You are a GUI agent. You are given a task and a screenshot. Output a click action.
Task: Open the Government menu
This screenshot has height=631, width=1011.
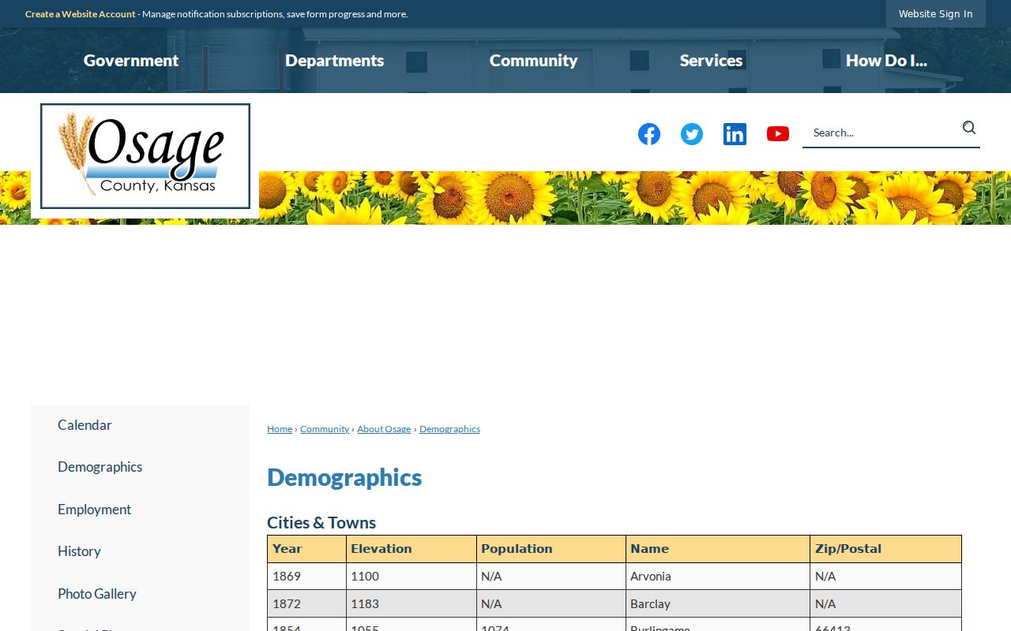[131, 61]
